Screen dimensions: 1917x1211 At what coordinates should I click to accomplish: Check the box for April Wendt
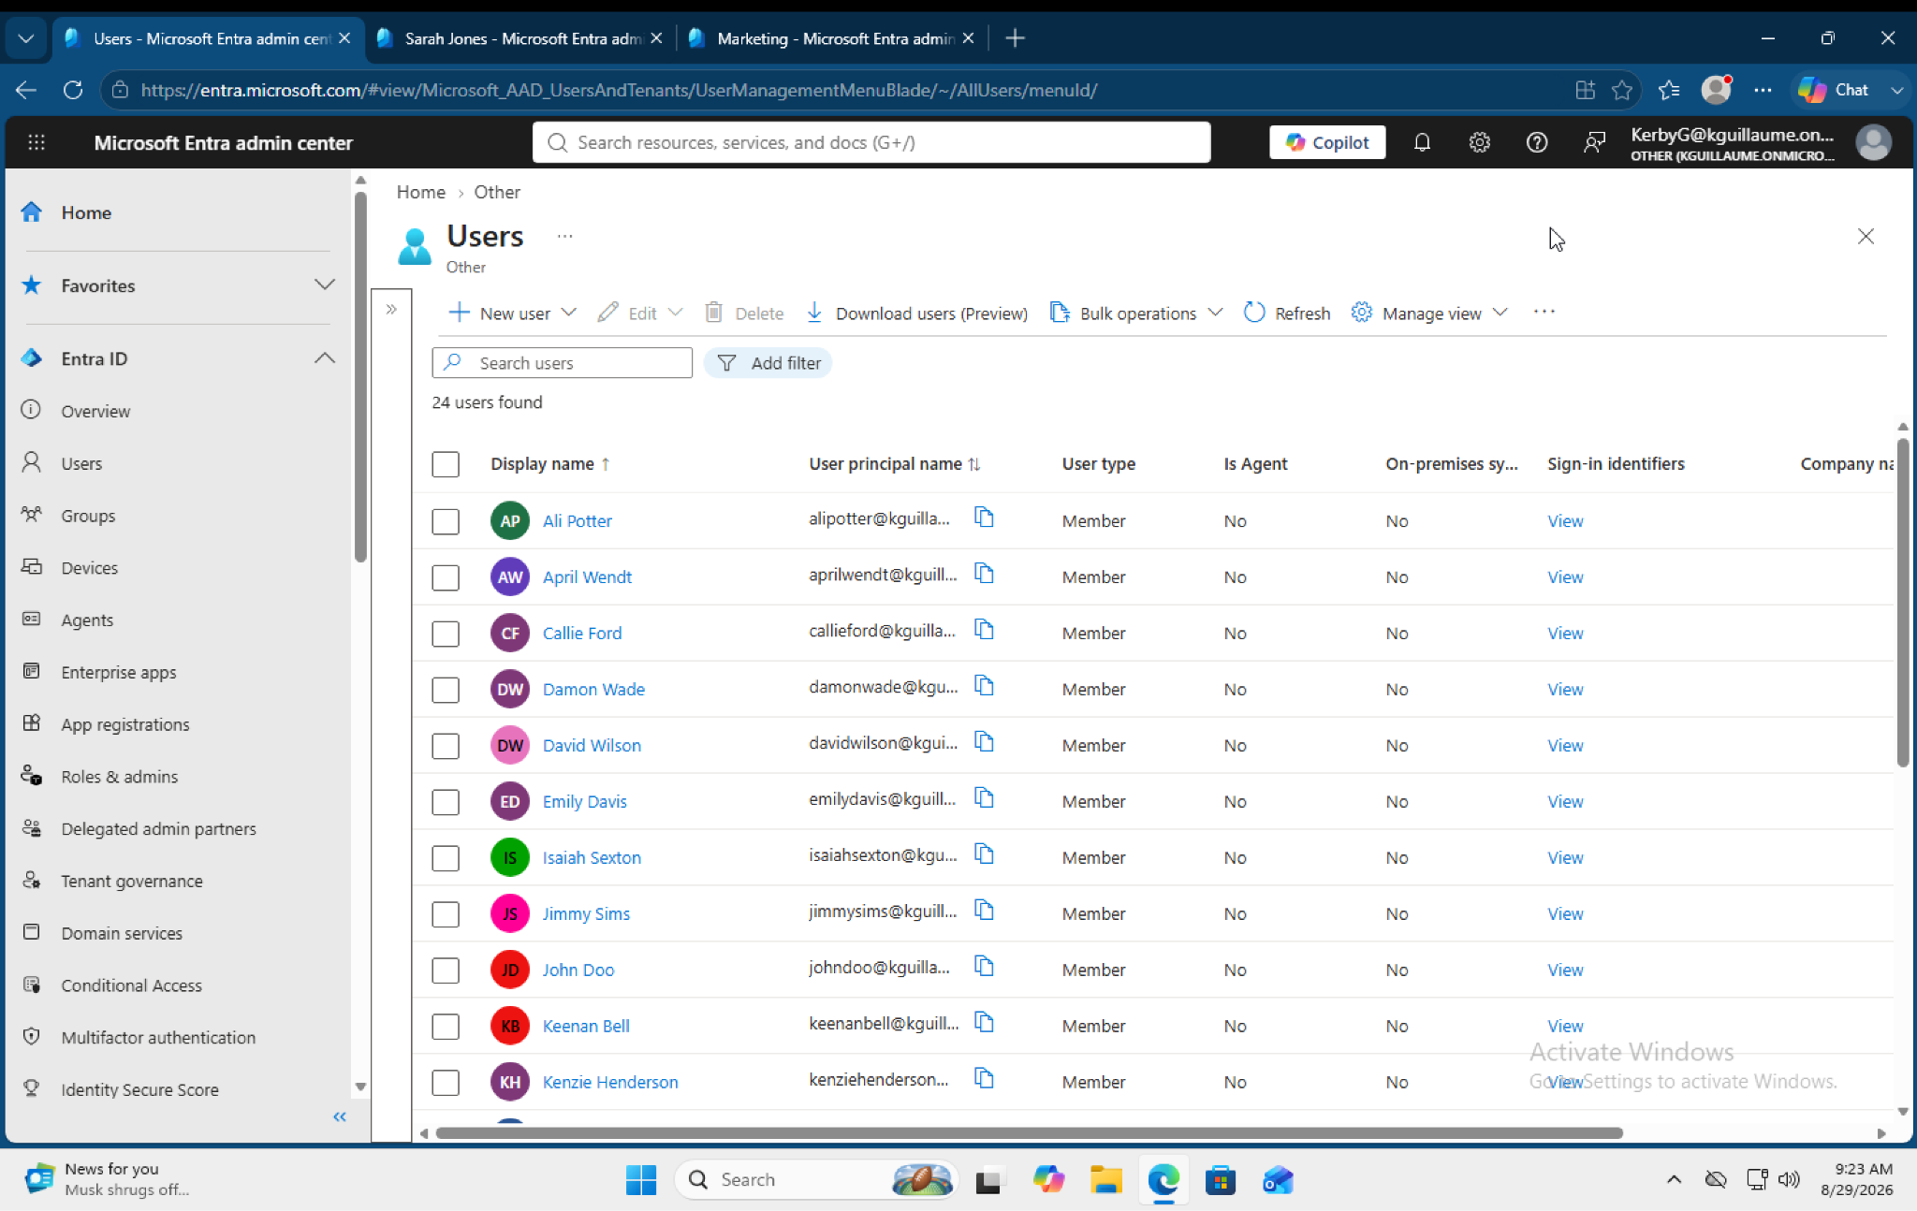[446, 576]
